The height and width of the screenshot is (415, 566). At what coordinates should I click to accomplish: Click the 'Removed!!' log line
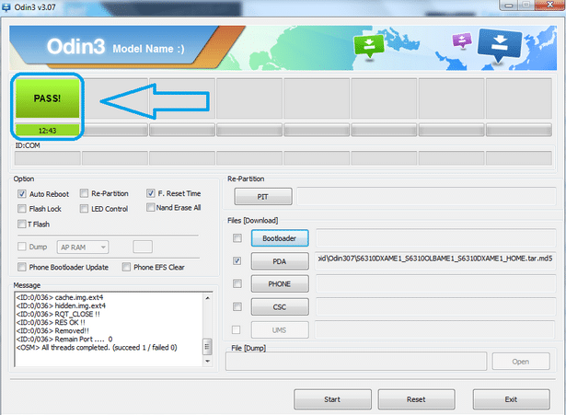click(52, 331)
